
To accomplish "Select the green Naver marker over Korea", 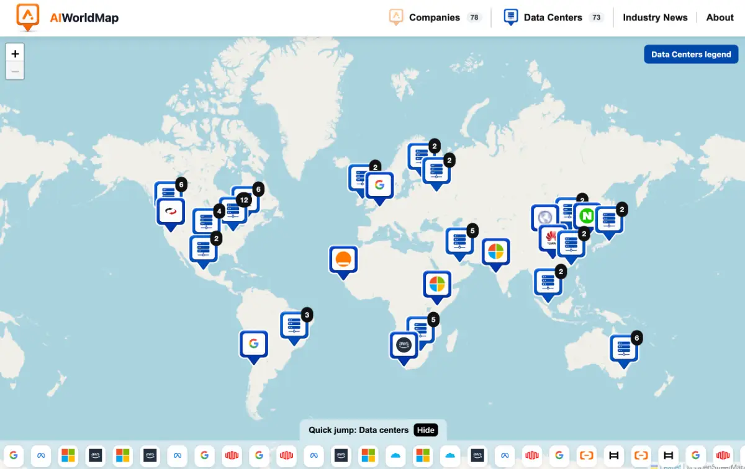I will click(587, 217).
